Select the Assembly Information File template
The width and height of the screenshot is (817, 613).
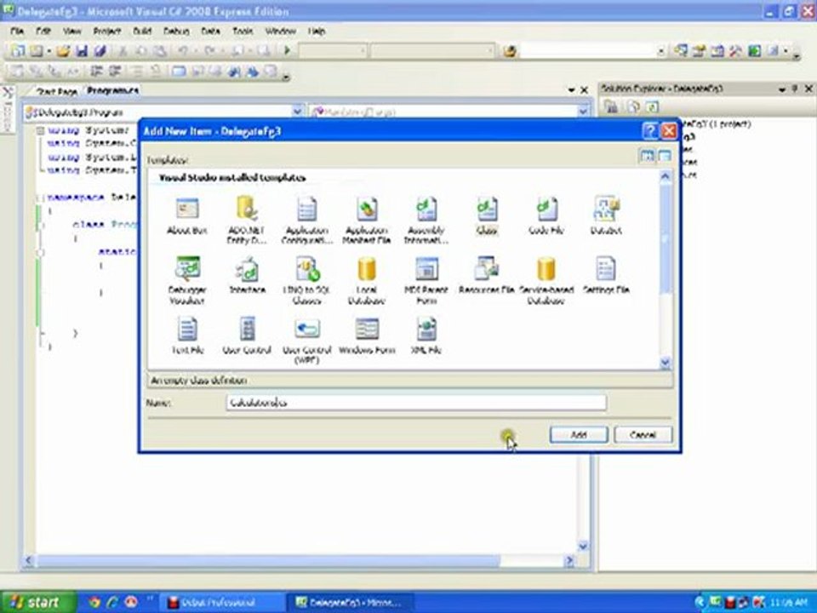click(426, 220)
